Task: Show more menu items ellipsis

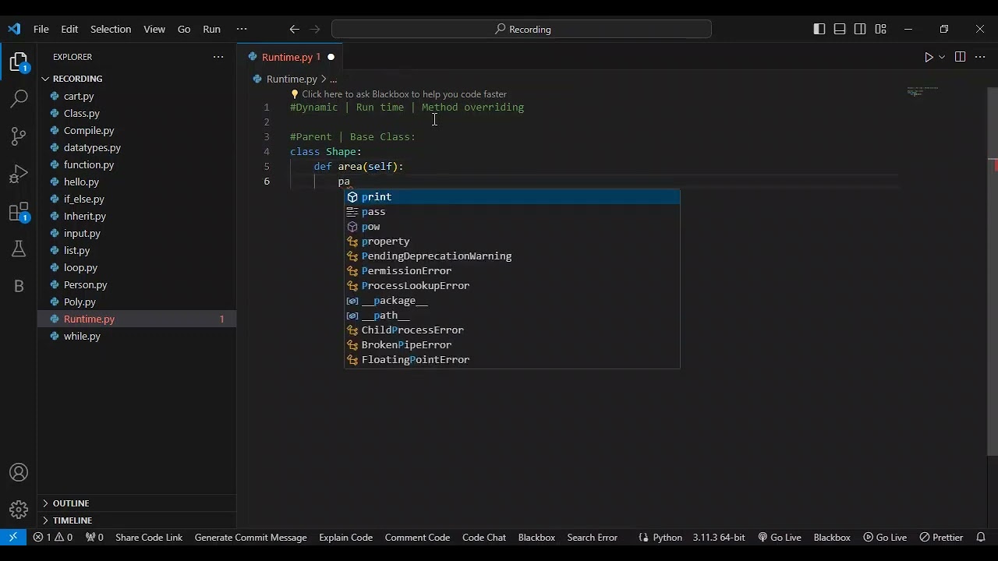Action: tap(241, 29)
